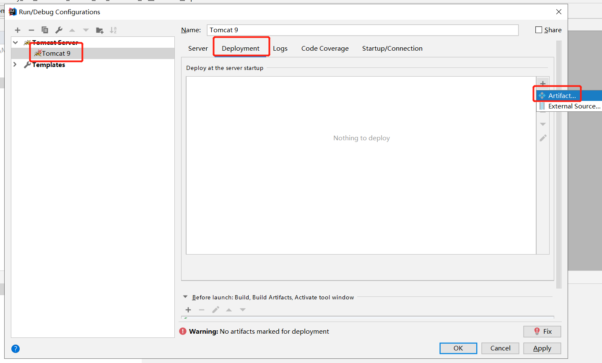Switch to the Logs tab
The height and width of the screenshot is (363, 602).
280,49
